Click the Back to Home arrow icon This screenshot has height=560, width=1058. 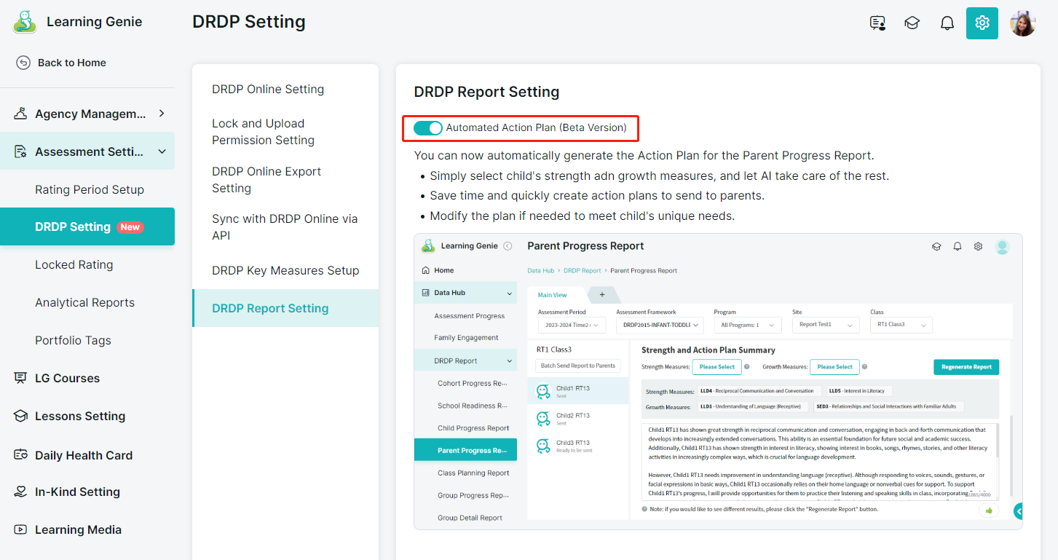pyautogui.click(x=23, y=63)
